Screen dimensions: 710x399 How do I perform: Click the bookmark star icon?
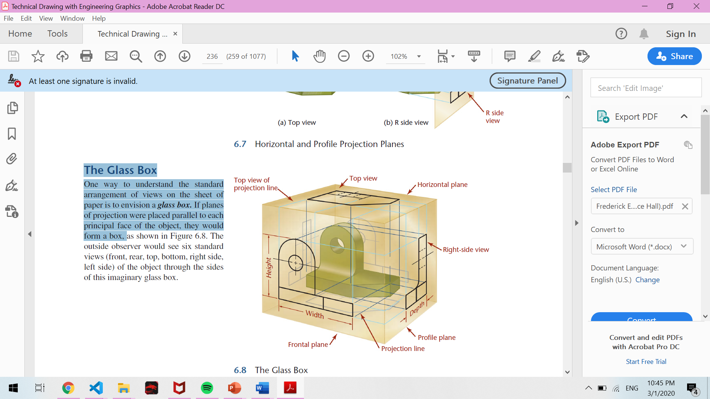coord(38,56)
